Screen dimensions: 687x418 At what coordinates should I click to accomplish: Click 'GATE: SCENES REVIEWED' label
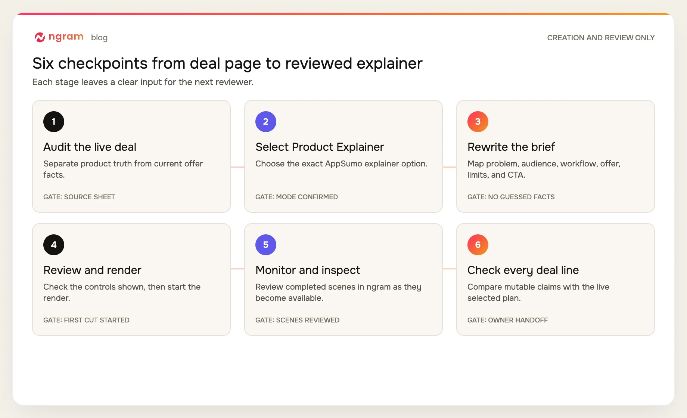coord(297,320)
